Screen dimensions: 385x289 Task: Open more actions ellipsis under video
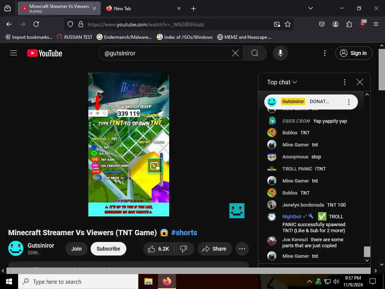tap(242, 249)
